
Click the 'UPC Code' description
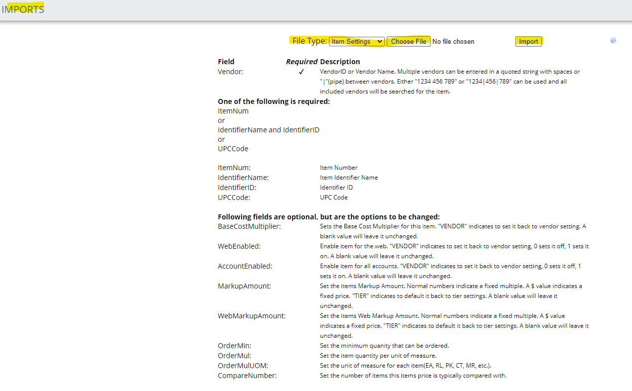pyautogui.click(x=334, y=197)
